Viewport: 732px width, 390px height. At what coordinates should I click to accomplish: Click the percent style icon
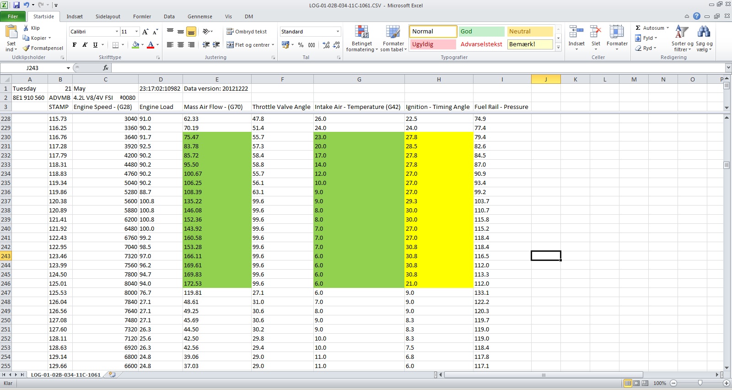click(301, 45)
